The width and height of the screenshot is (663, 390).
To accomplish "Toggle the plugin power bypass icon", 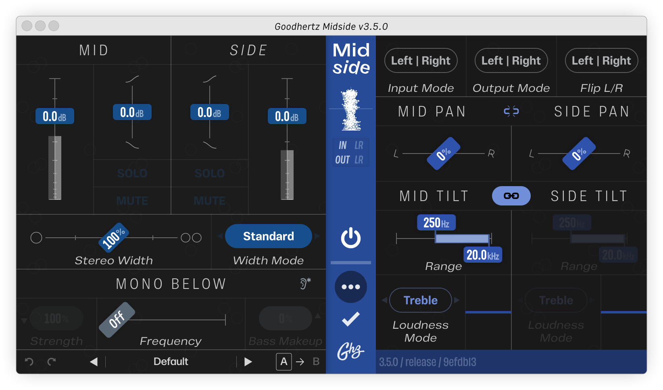I will click(351, 238).
